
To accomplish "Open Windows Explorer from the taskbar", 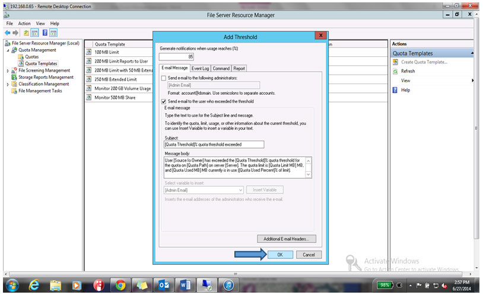I will (x=55, y=286).
